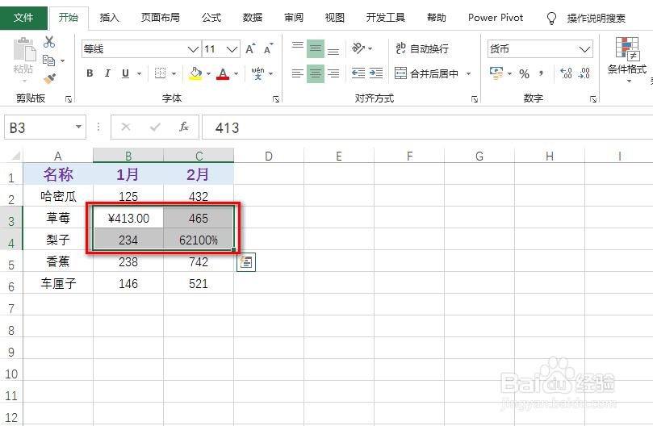Open the number format 货币 dropdown
Viewport: 653px width, 426px height.
[584, 49]
